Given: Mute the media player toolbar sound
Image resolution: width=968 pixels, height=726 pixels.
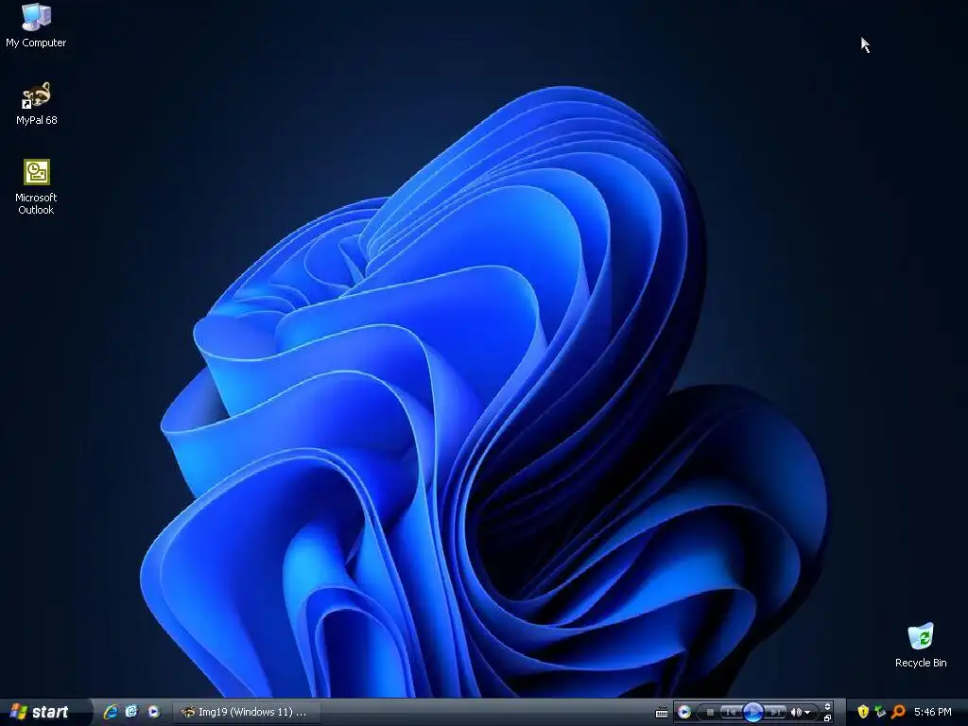Looking at the screenshot, I should [x=796, y=712].
